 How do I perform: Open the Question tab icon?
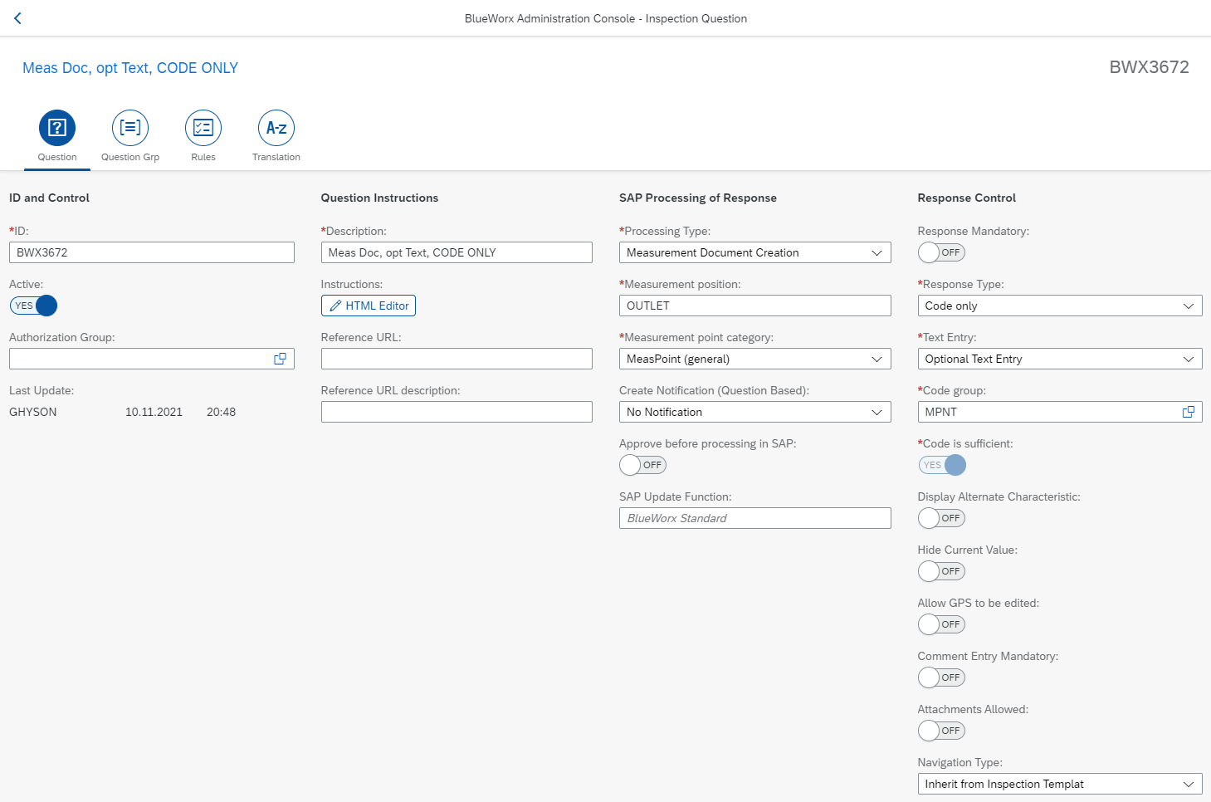57,128
